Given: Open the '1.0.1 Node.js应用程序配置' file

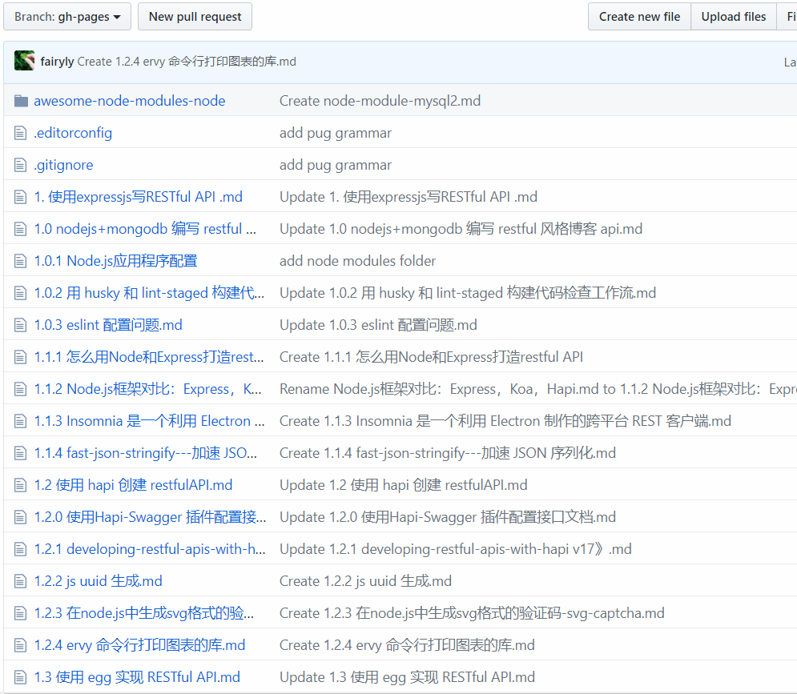Looking at the screenshot, I should click(x=116, y=261).
